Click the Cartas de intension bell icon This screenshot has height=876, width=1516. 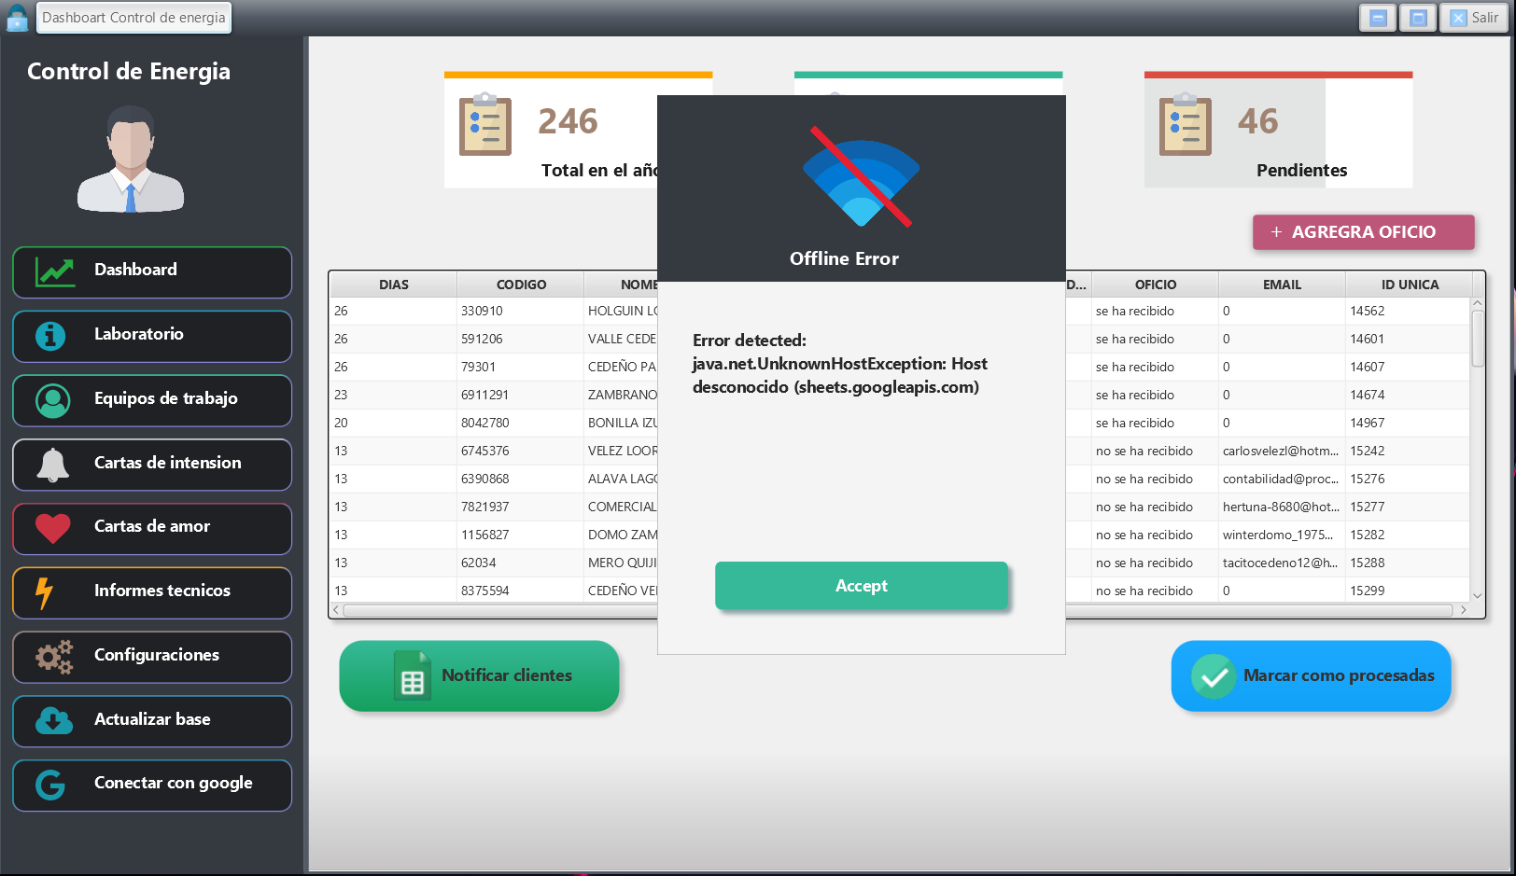tap(52, 465)
